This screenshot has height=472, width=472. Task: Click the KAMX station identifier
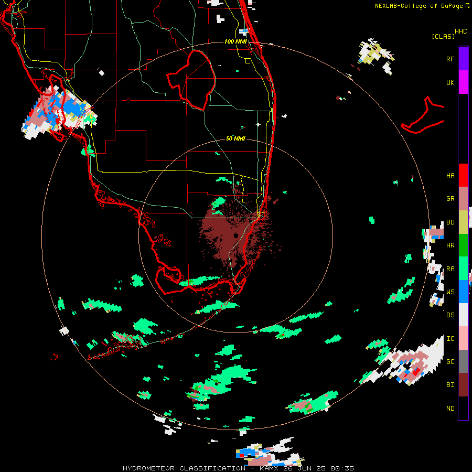(270, 468)
